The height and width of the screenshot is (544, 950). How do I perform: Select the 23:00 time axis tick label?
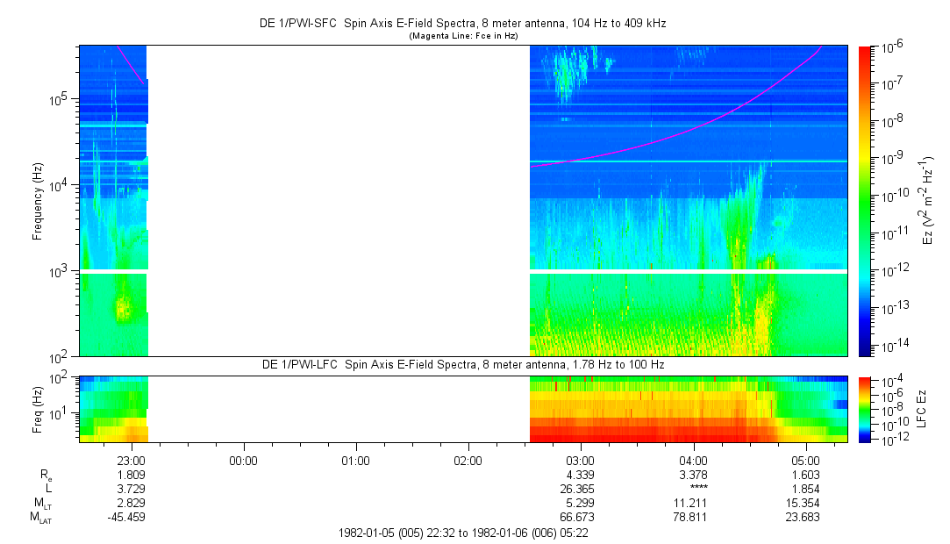coord(131,459)
